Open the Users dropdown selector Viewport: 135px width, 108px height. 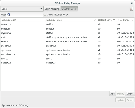point(22,9)
